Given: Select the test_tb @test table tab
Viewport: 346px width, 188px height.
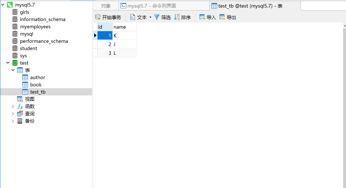Looking at the screenshot, I should point(255,6).
